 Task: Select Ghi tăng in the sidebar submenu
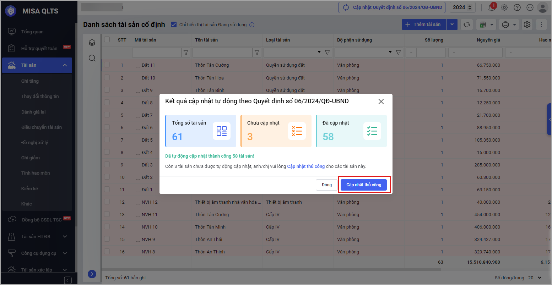pyautogui.click(x=30, y=81)
